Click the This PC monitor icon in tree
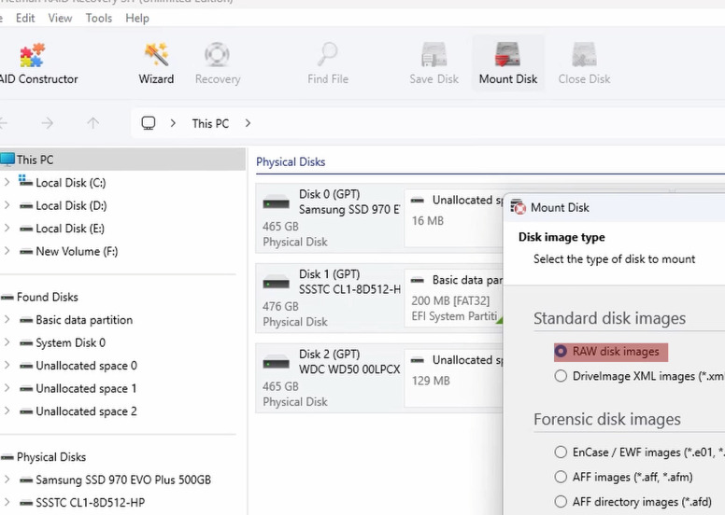Image resolution: width=725 pixels, height=515 pixels. click(x=7, y=160)
